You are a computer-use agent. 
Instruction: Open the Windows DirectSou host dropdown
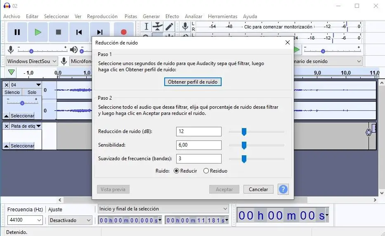click(x=32, y=61)
